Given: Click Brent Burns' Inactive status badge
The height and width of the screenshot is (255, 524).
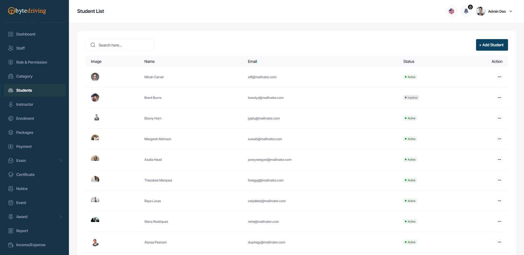Looking at the screenshot, I should click(x=411, y=97).
